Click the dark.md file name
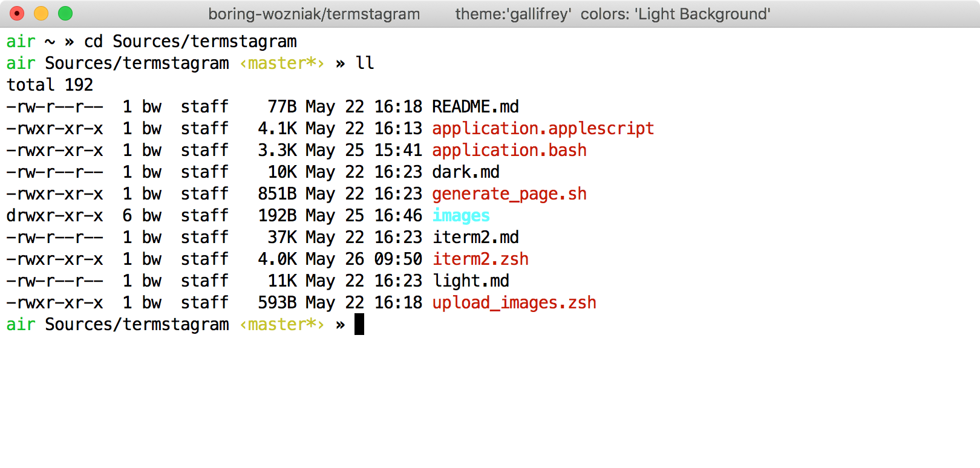 pyautogui.click(x=465, y=172)
